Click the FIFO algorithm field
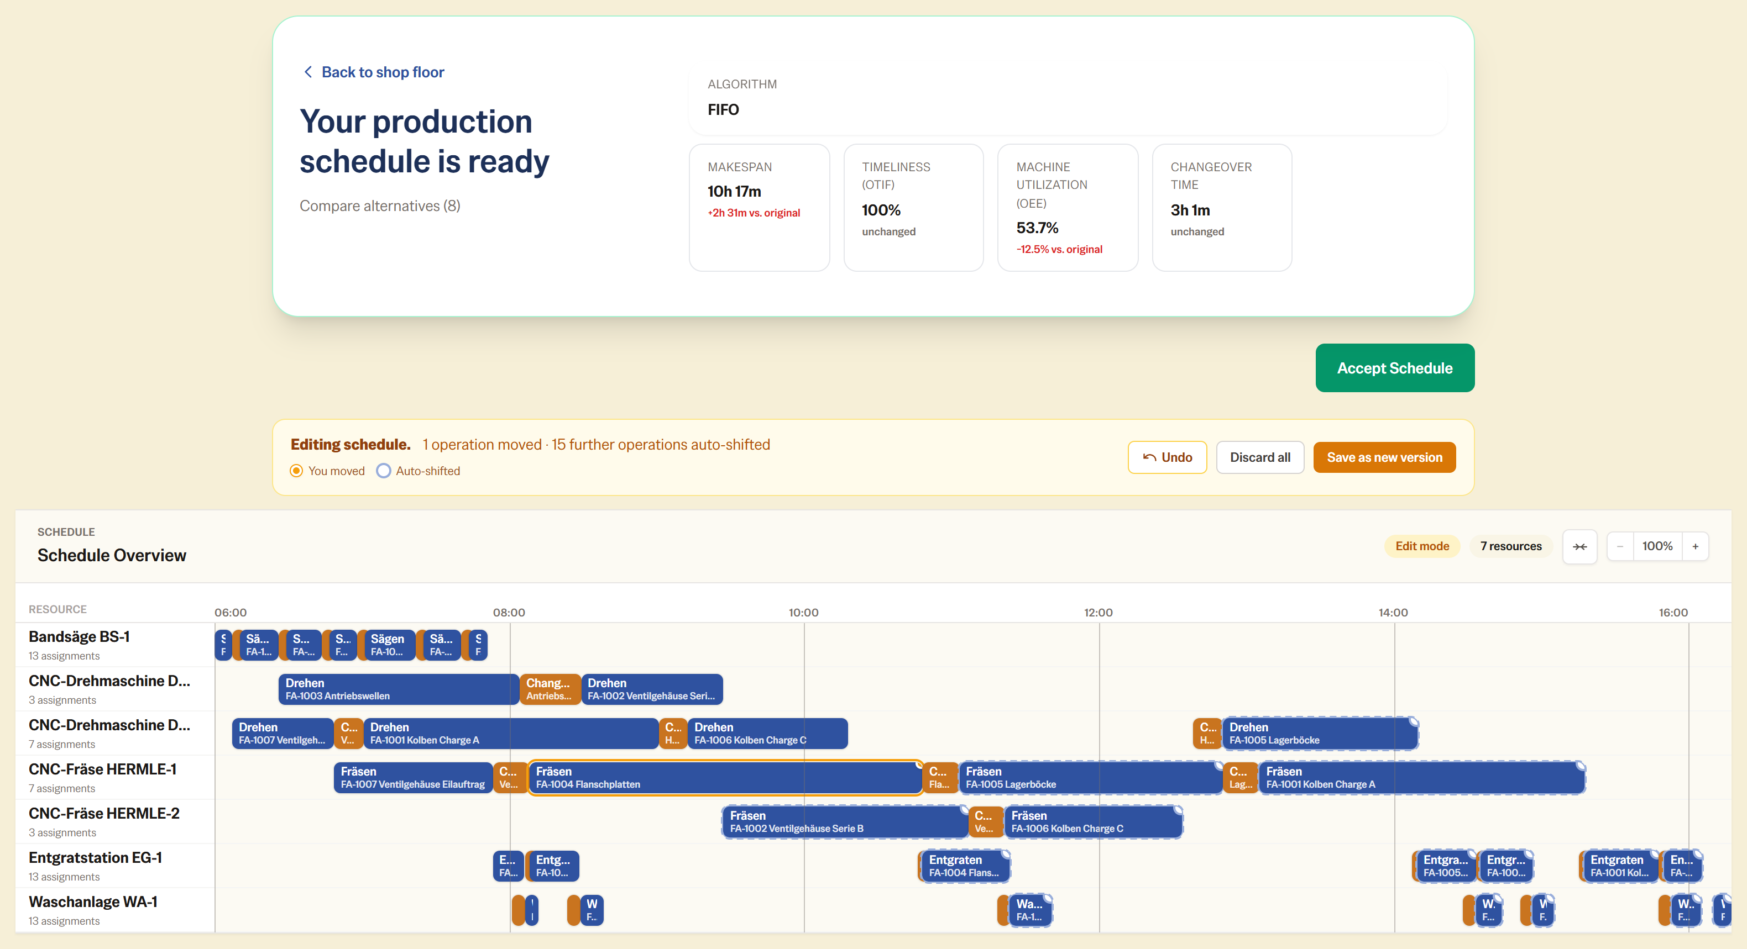 pos(1068,98)
